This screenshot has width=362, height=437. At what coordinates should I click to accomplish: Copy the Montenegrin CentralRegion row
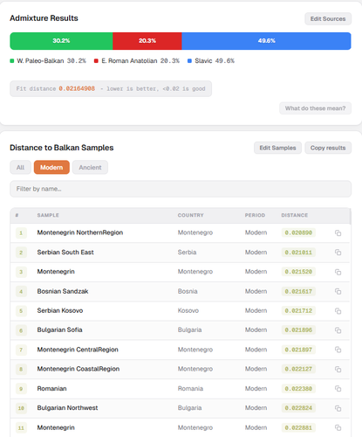(x=338, y=350)
